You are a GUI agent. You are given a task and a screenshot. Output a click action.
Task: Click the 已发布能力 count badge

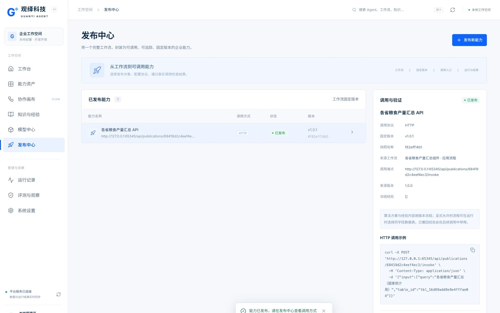(118, 99)
